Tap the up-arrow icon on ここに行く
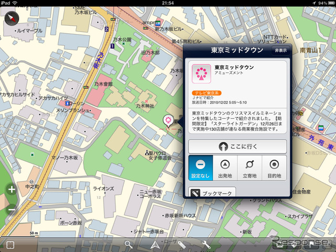 223,147
